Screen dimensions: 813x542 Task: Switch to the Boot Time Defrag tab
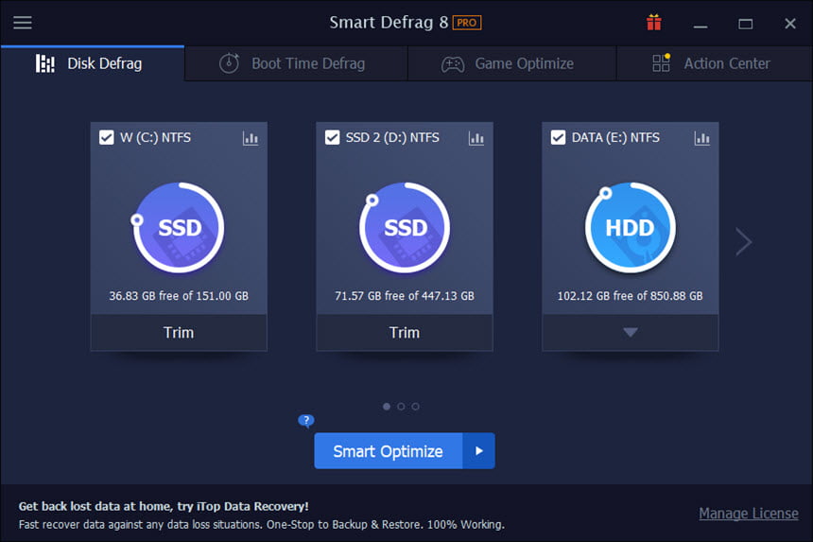tap(296, 63)
